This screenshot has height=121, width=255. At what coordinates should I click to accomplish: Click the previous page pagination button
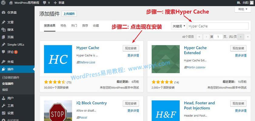point(206,37)
